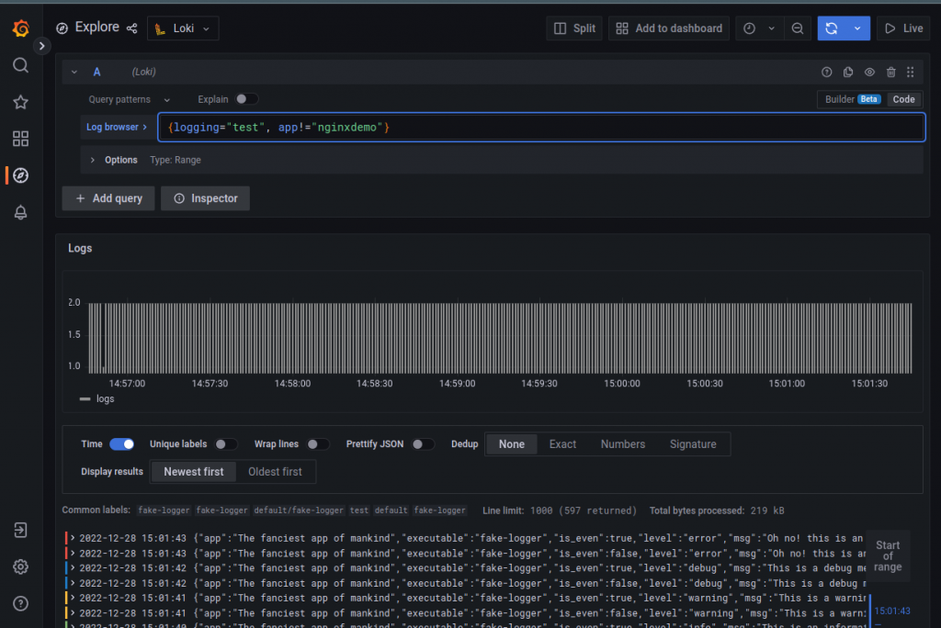The image size is (941, 628).
Task: Hide query A using the eye icon
Action: [x=869, y=71]
